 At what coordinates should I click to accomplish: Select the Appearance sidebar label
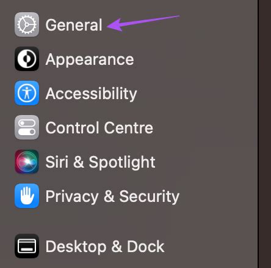pyautogui.click(x=90, y=60)
